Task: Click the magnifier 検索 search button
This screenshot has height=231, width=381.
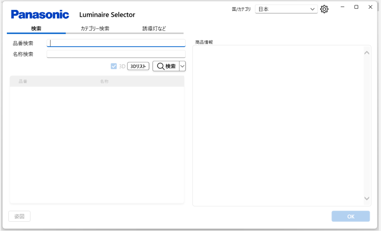Action: click(166, 66)
